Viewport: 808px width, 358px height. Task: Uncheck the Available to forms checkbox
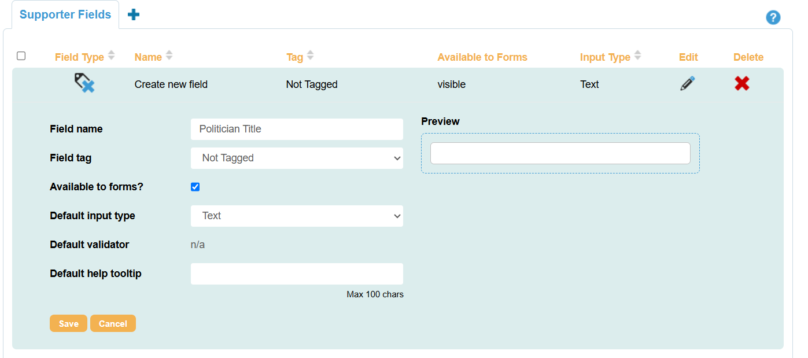195,186
